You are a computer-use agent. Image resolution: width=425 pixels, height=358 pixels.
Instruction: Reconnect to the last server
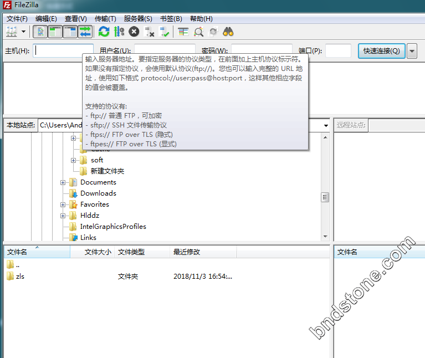(164, 32)
